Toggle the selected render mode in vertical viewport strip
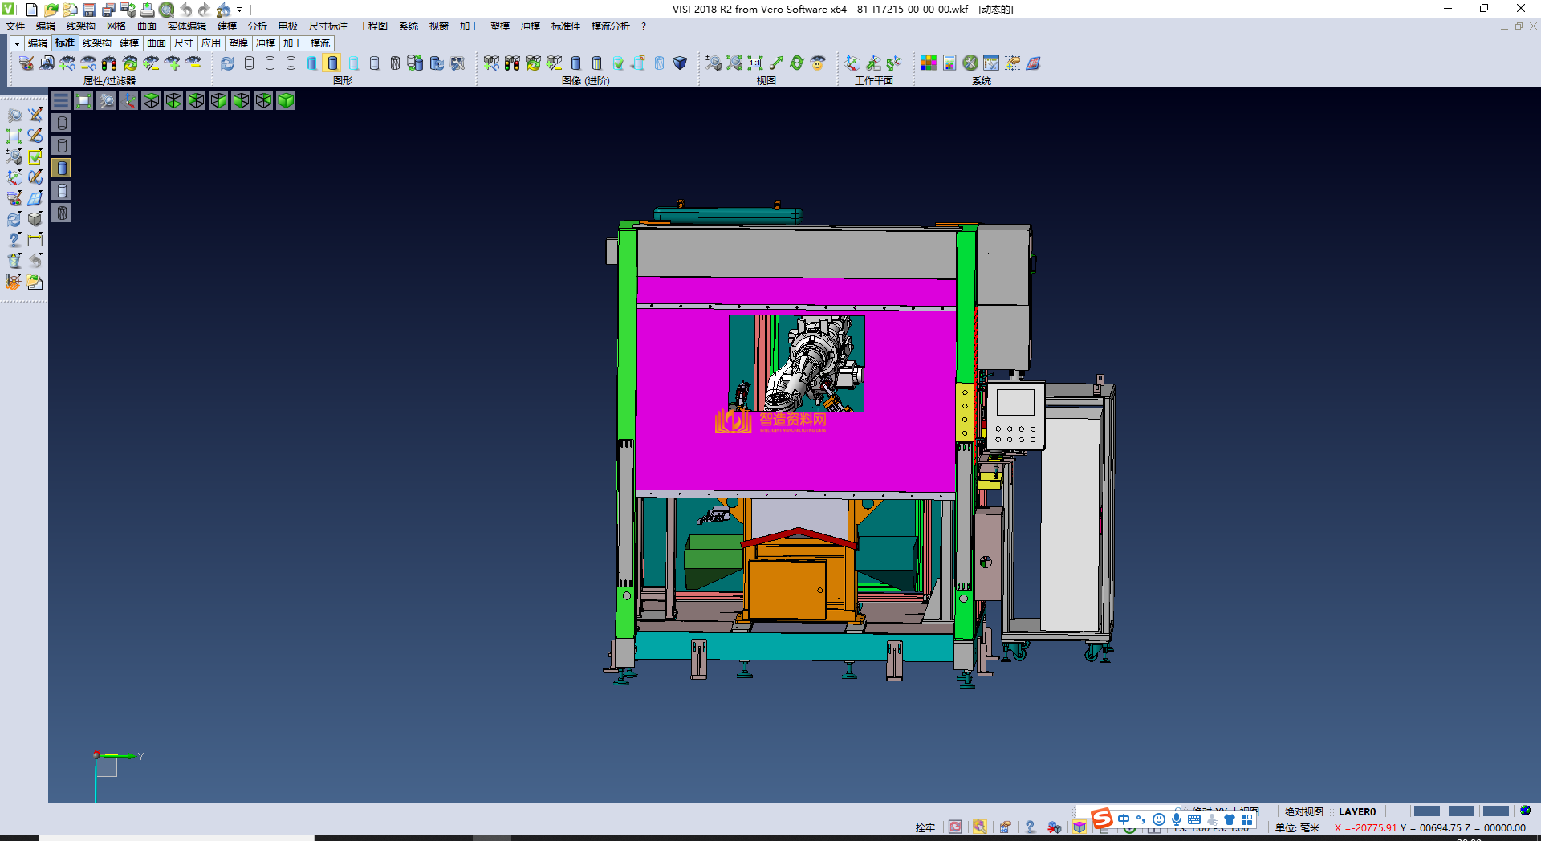Image resolution: width=1541 pixels, height=841 pixels. [62, 168]
